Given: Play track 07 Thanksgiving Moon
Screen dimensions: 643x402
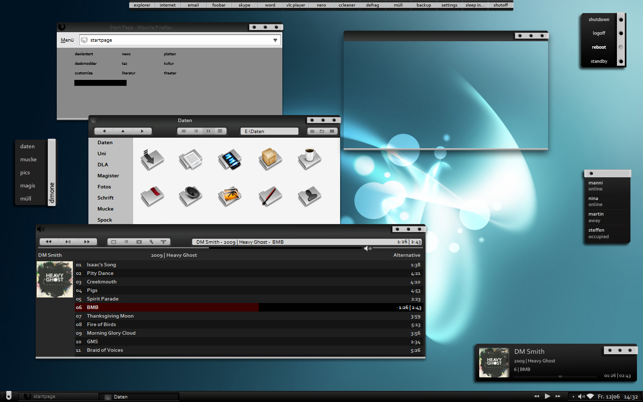Looking at the screenshot, I should click(249, 316).
